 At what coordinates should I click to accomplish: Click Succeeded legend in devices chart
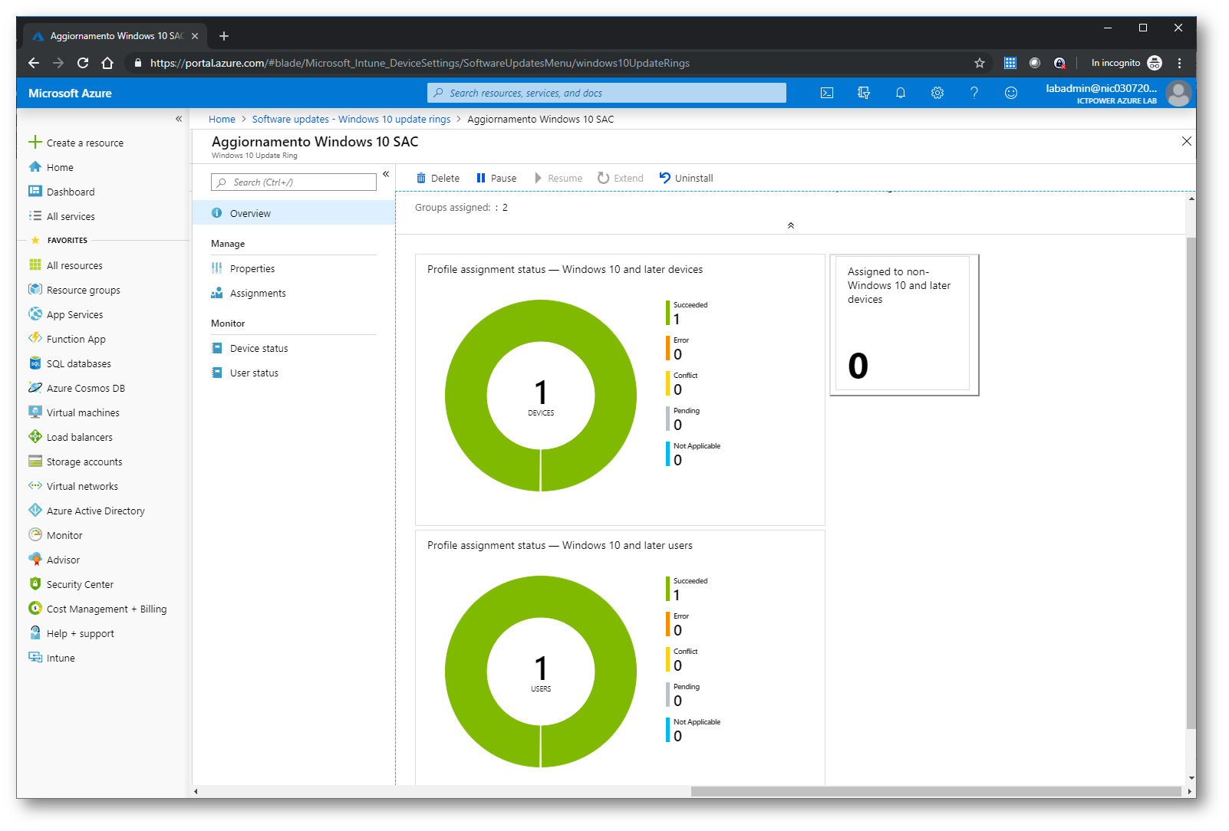point(687,313)
